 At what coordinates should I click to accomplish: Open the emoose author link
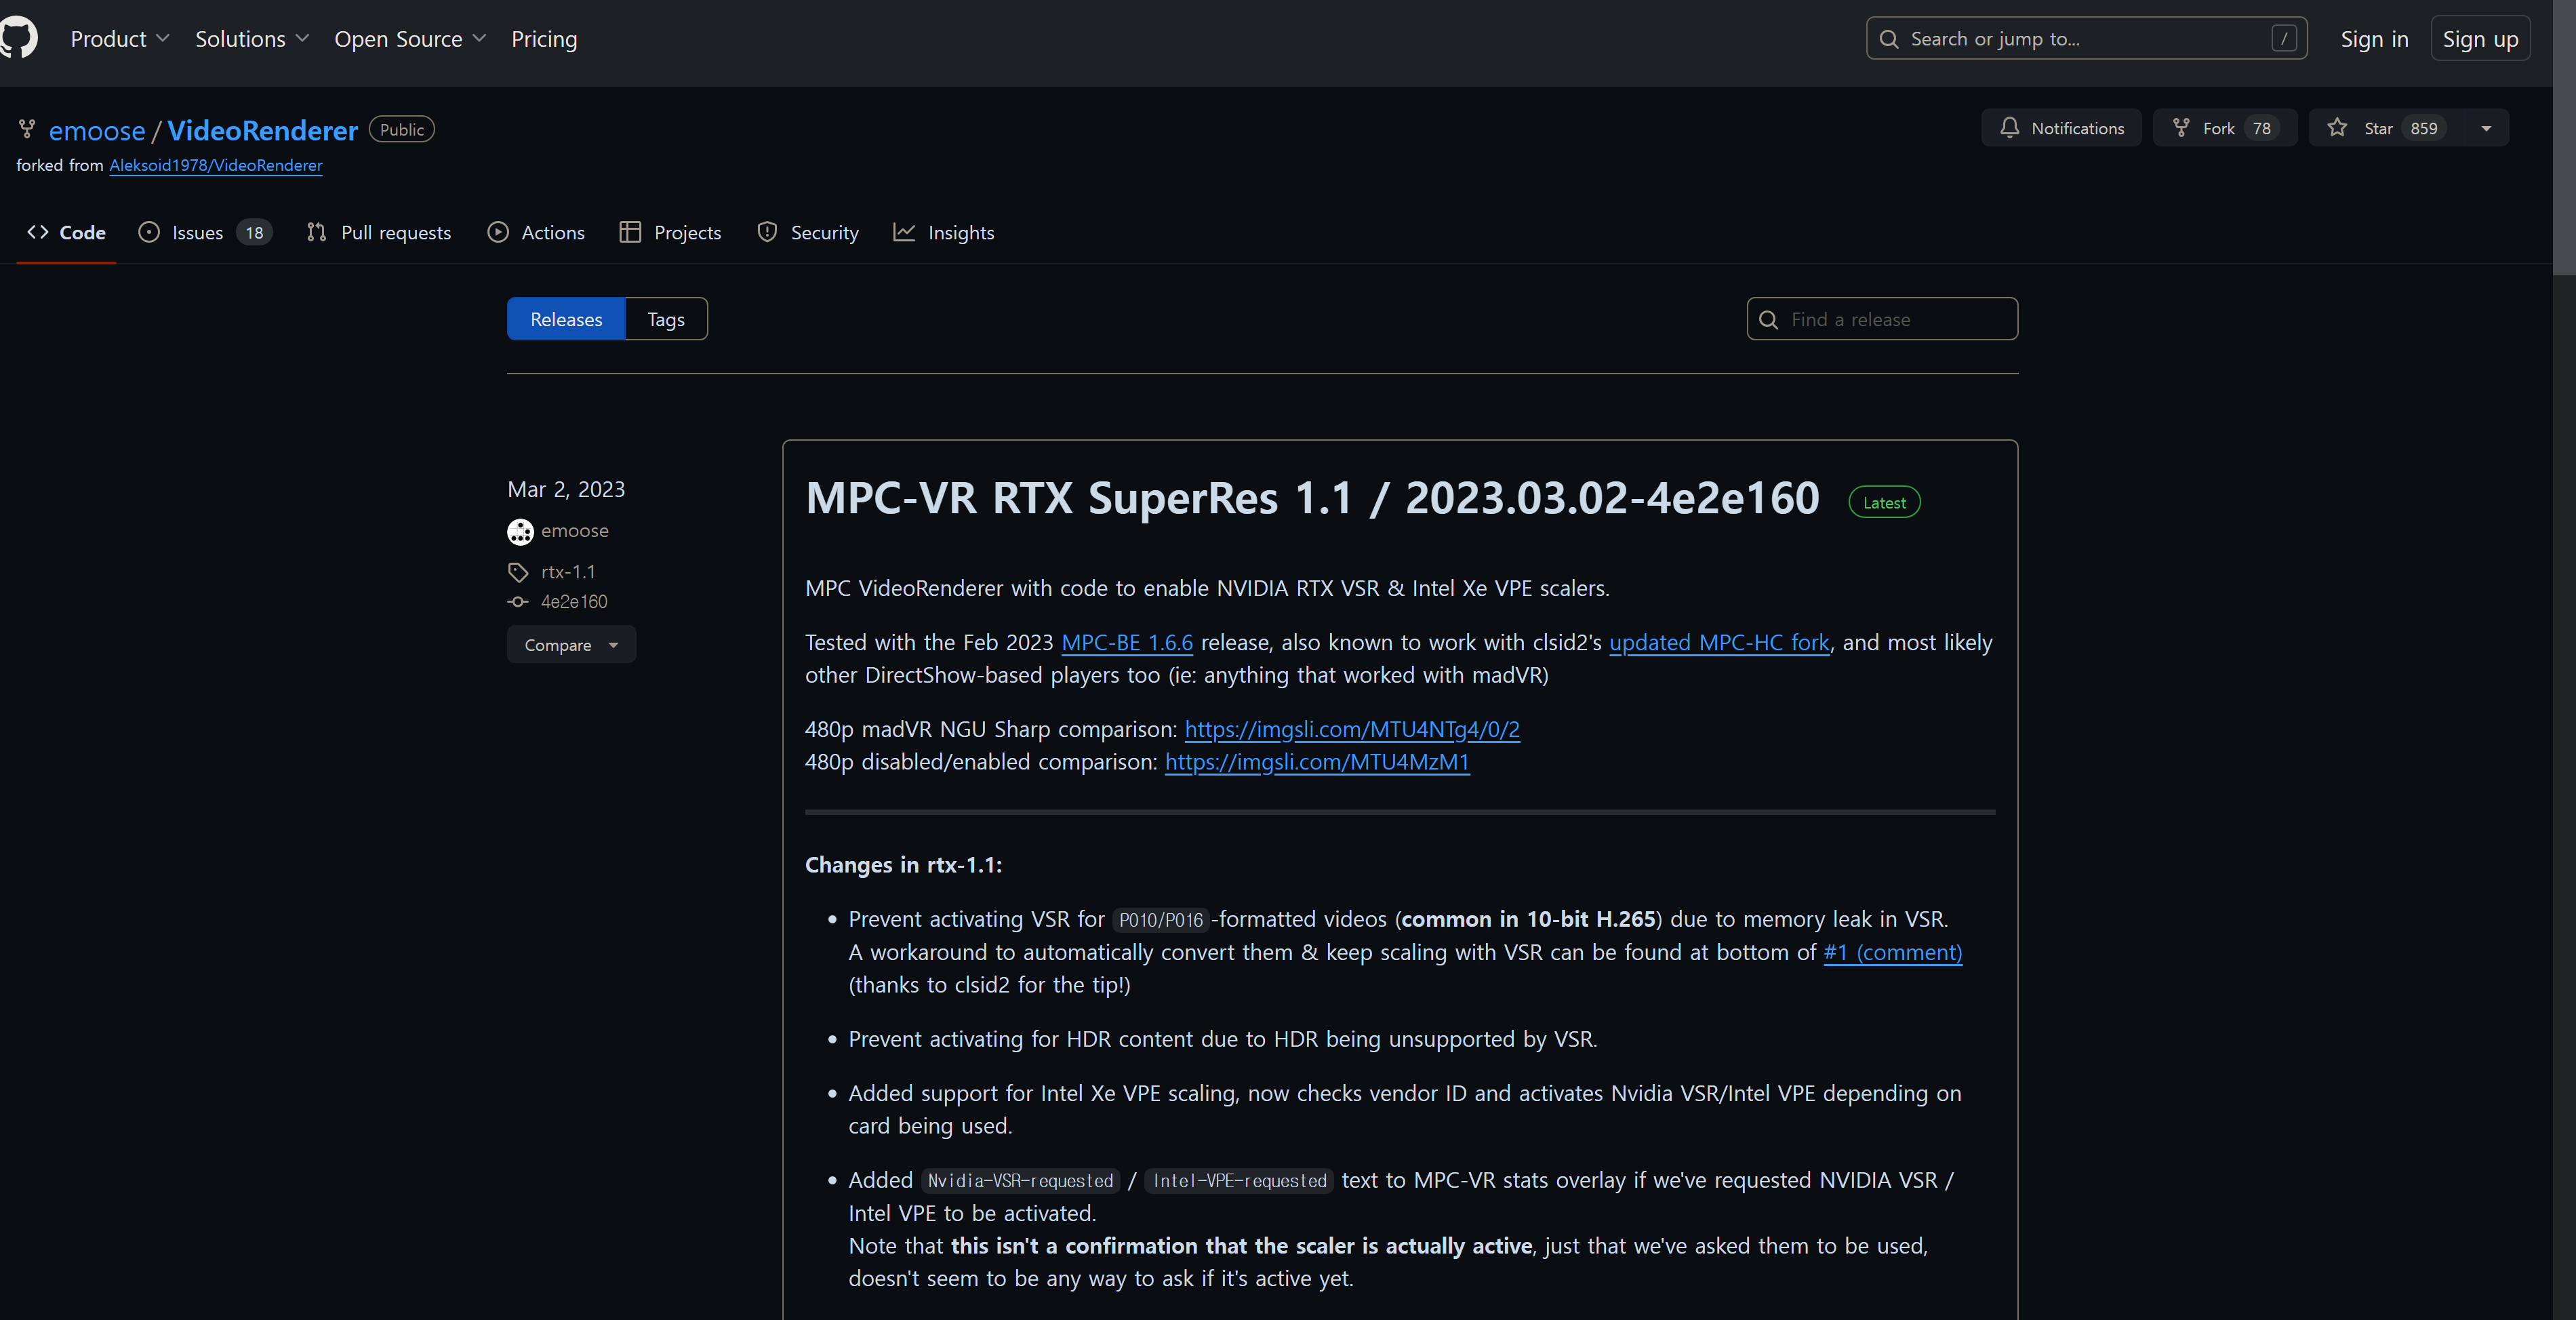tap(574, 531)
